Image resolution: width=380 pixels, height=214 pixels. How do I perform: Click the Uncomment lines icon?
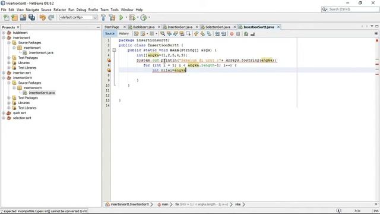point(252,34)
